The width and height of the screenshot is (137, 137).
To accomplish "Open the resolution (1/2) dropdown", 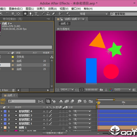I will pos(122,90).
